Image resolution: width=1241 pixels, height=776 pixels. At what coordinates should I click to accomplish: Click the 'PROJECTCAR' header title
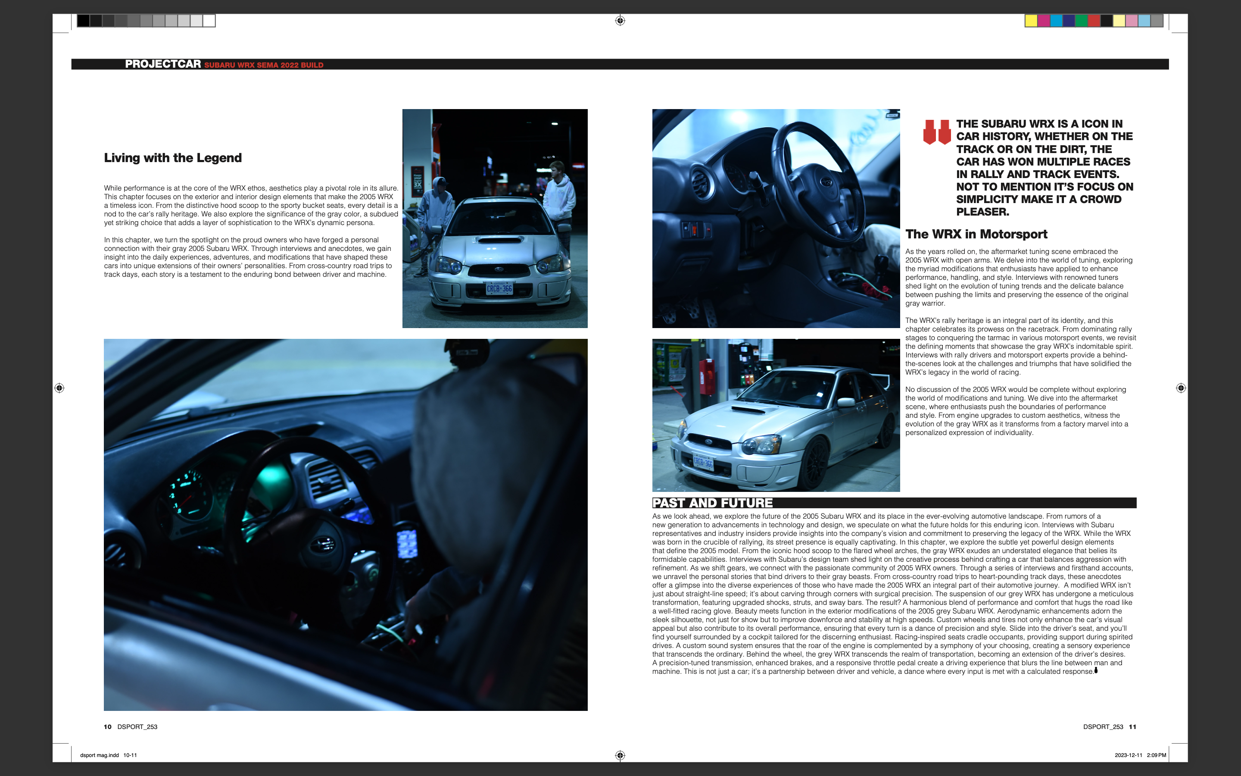tap(163, 64)
